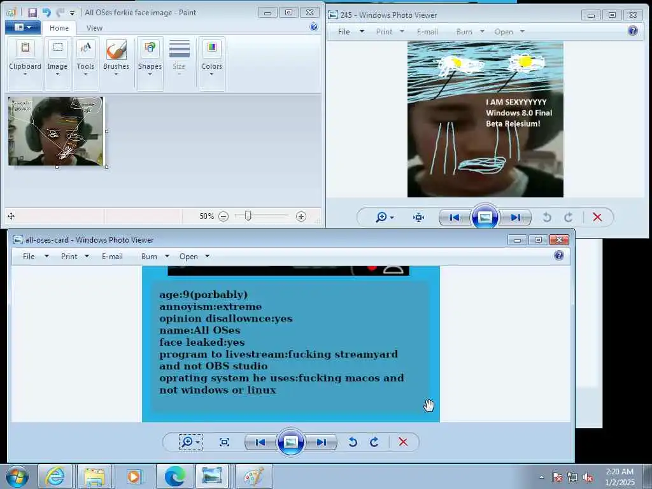Open Microsoft Edge from taskbar
Screen dimensions: 652x489
coord(174,476)
